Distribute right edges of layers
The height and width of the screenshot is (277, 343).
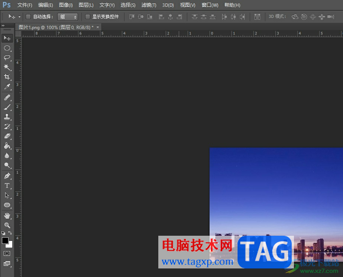[242, 17]
